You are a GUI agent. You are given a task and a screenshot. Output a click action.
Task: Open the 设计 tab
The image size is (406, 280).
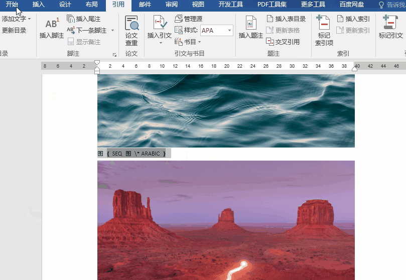tap(65, 5)
